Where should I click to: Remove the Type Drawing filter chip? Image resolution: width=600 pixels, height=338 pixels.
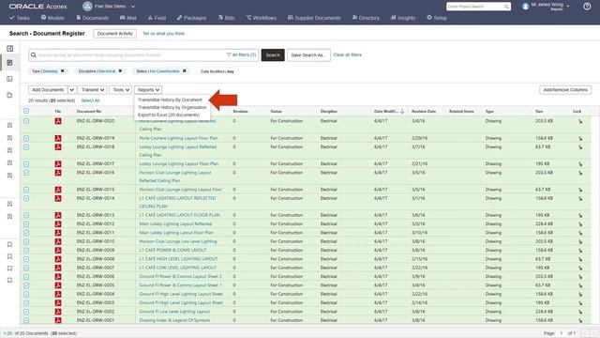point(63,71)
